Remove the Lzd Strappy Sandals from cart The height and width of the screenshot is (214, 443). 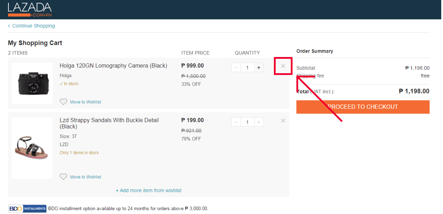(x=283, y=121)
